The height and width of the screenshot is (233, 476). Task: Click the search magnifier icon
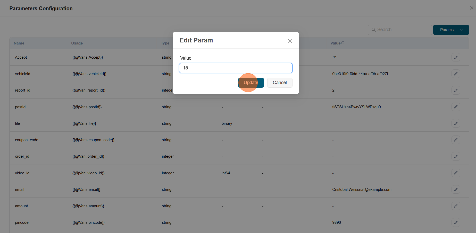(x=374, y=30)
